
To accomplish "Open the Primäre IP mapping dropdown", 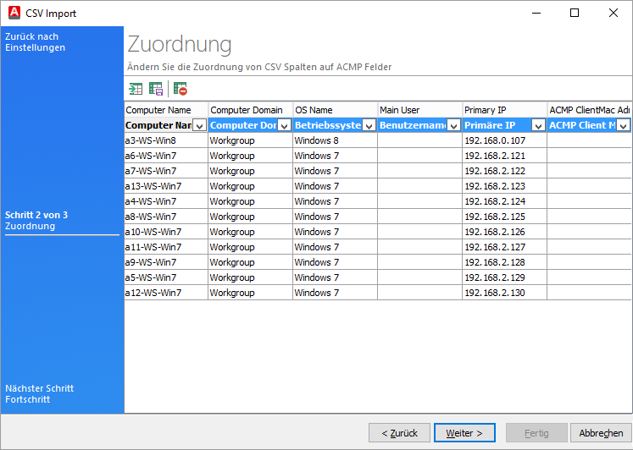I will click(538, 125).
